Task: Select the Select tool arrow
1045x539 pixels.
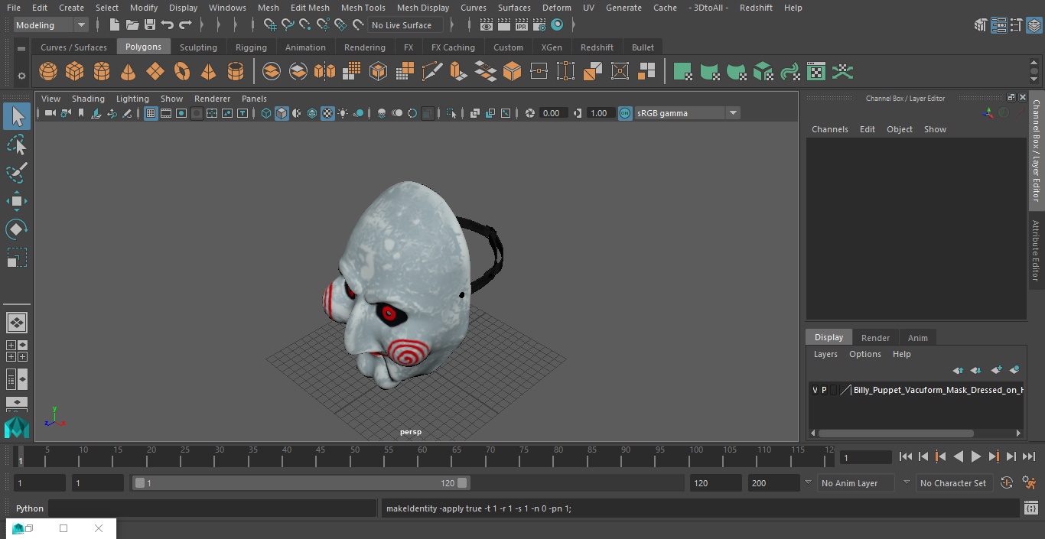Action: 17,116
